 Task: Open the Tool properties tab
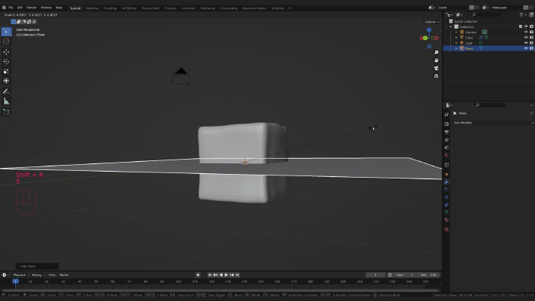coord(446,114)
